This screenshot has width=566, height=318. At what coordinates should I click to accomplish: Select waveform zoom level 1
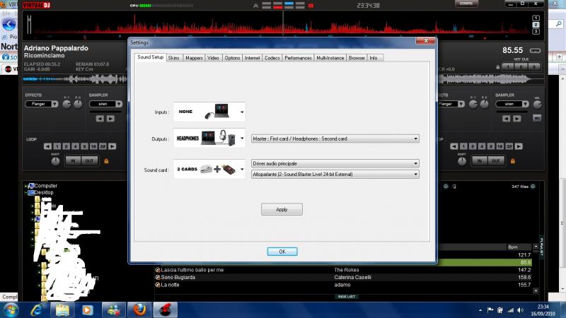tap(536, 18)
